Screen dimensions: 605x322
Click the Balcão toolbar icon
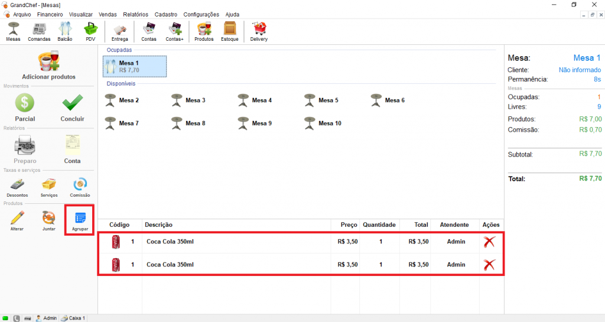click(x=65, y=31)
